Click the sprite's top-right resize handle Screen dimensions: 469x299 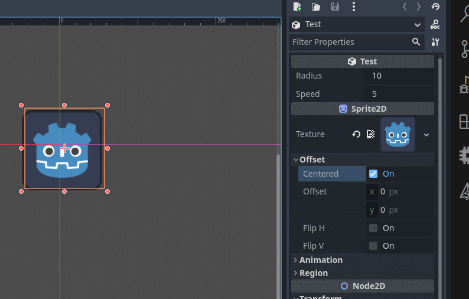pyautogui.click(x=108, y=105)
